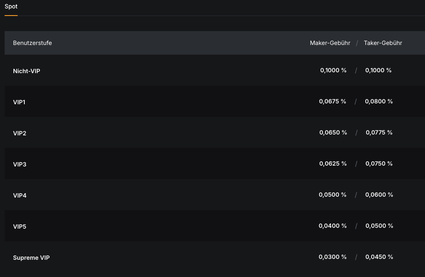Select the Taker-Gebühr column header
The height and width of the screenshot is (277, 425).
pos(383,43)
